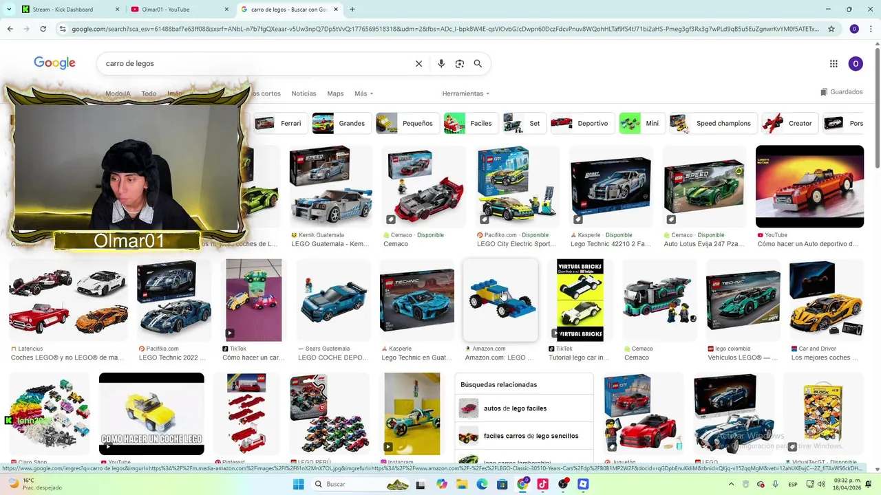This screenshot has height=495, width=881.
Task: Open the Auto Lotus Evija Cemaco result
Action: point(704,186)
